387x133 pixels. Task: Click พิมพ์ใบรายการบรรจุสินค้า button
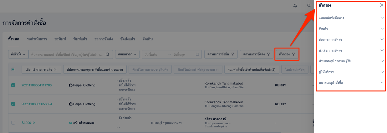[150, 69]
